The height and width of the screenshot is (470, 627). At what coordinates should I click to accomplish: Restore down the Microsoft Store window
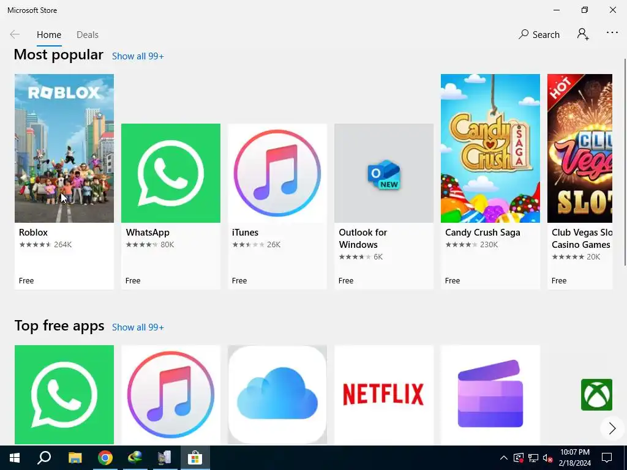coord(585,10)
